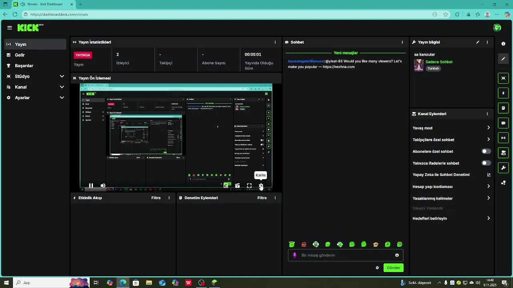
Task: Insert the last heart-eyes green emote
Action: [400, 244]
